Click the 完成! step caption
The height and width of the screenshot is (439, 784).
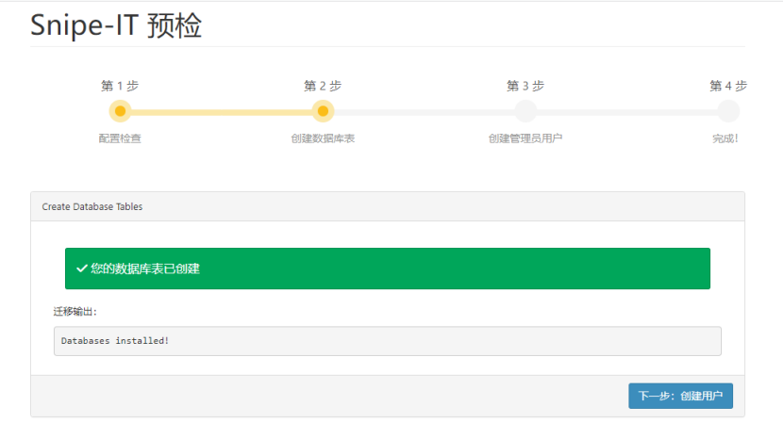pyautogui.click(x=726, y=138)
